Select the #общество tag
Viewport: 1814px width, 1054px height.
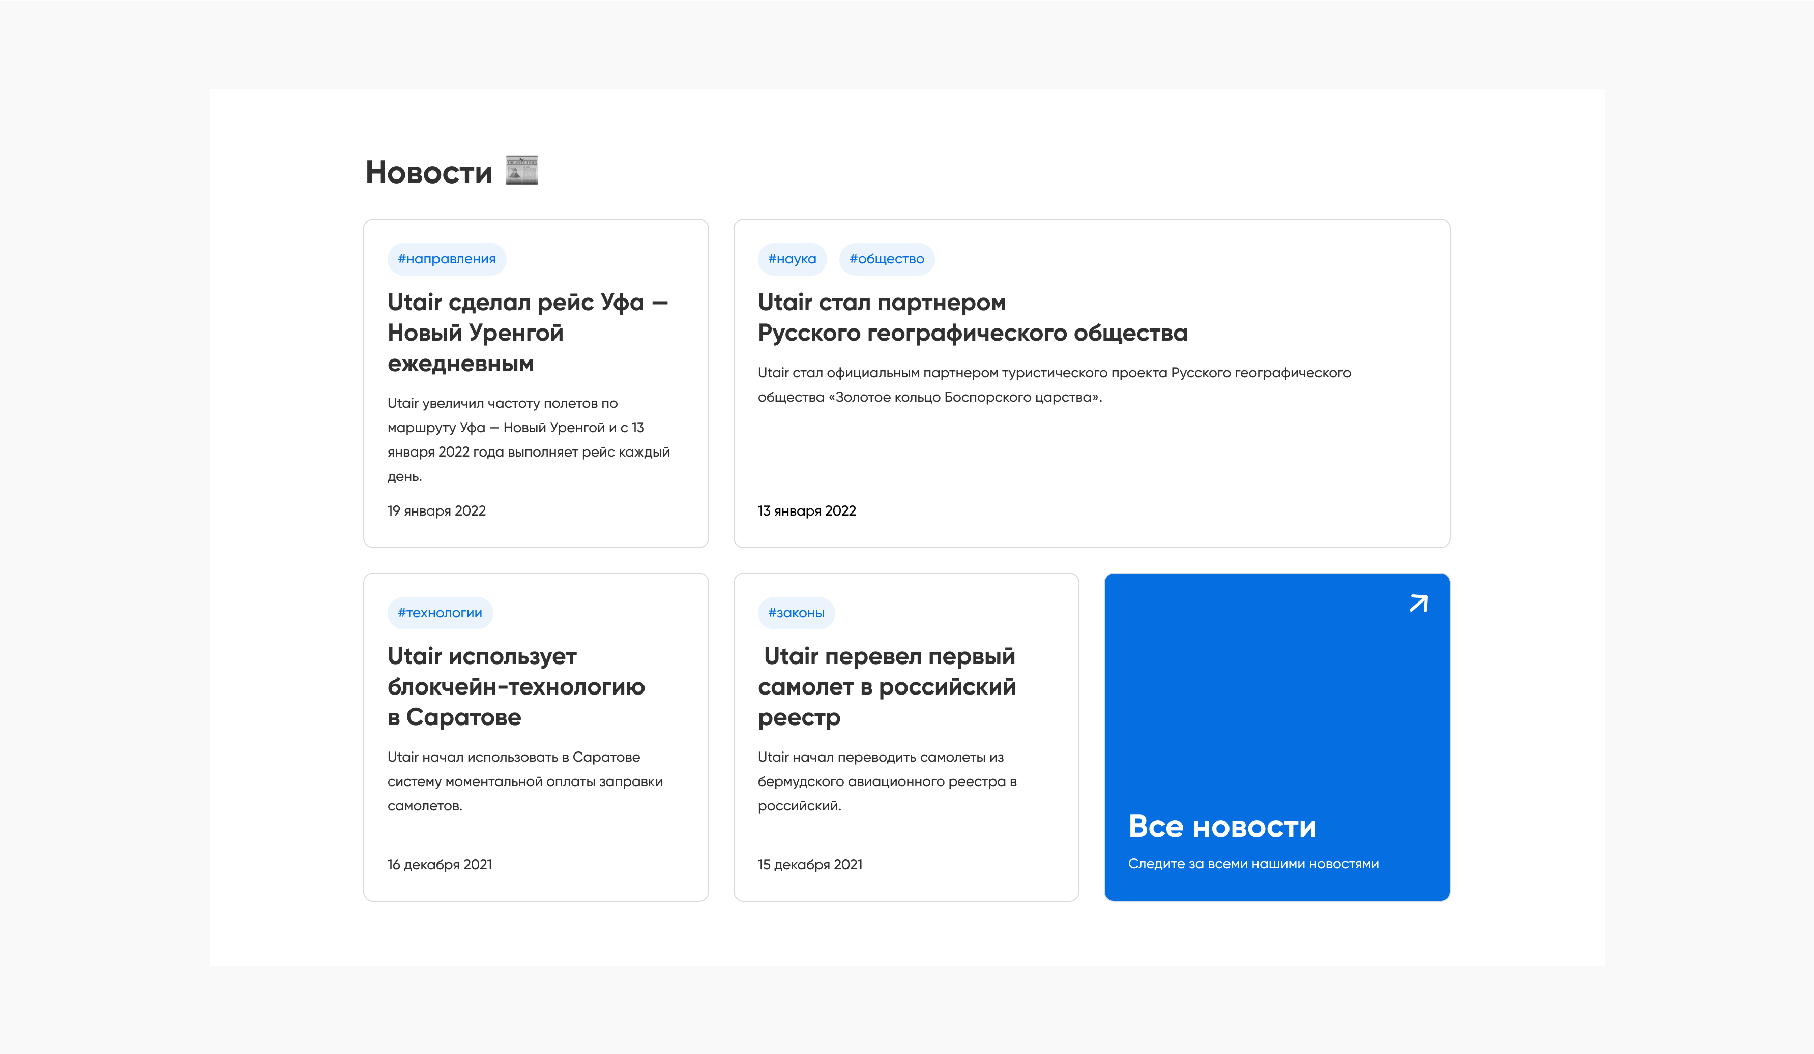click(x=886, y=259)
